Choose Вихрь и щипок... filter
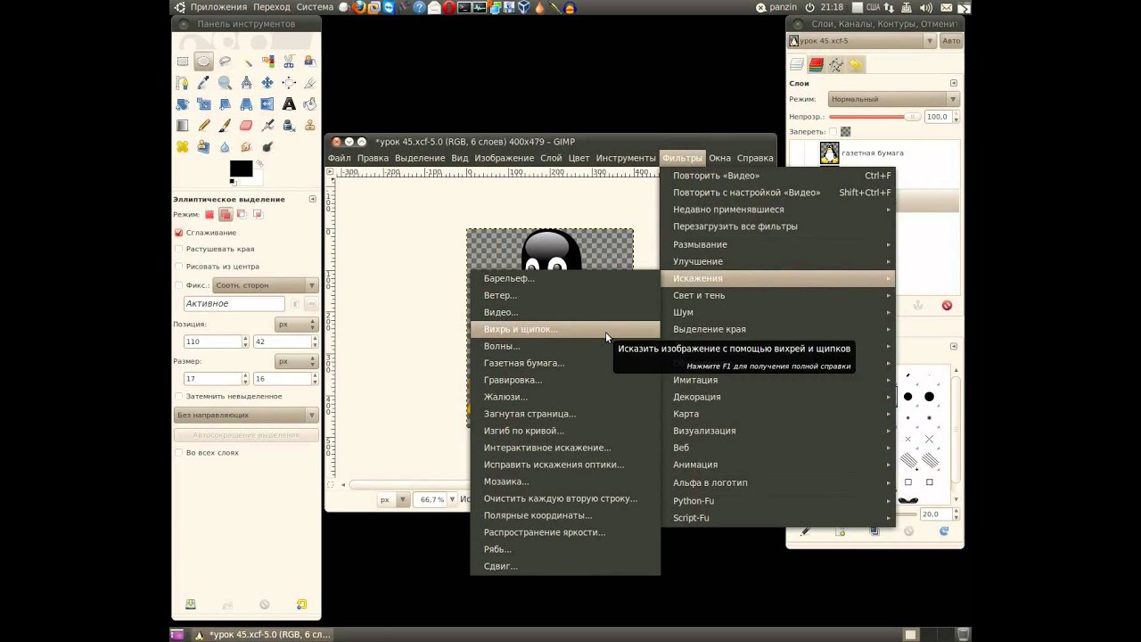Screen dimensions: 1141x642 click(565, 329)
